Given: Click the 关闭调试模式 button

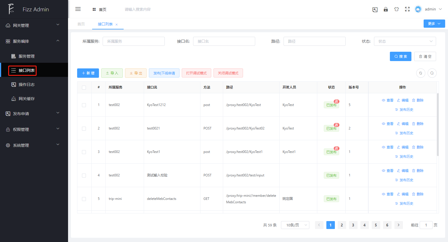Looking at the screenshot, I should pyautogui.click(x=228, y=73).
